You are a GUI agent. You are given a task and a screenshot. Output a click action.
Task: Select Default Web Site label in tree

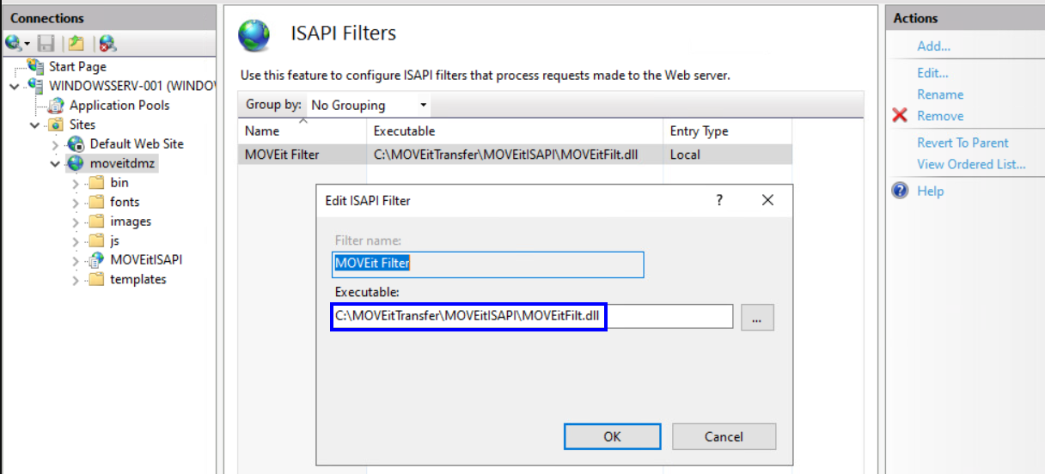point(137,143)
